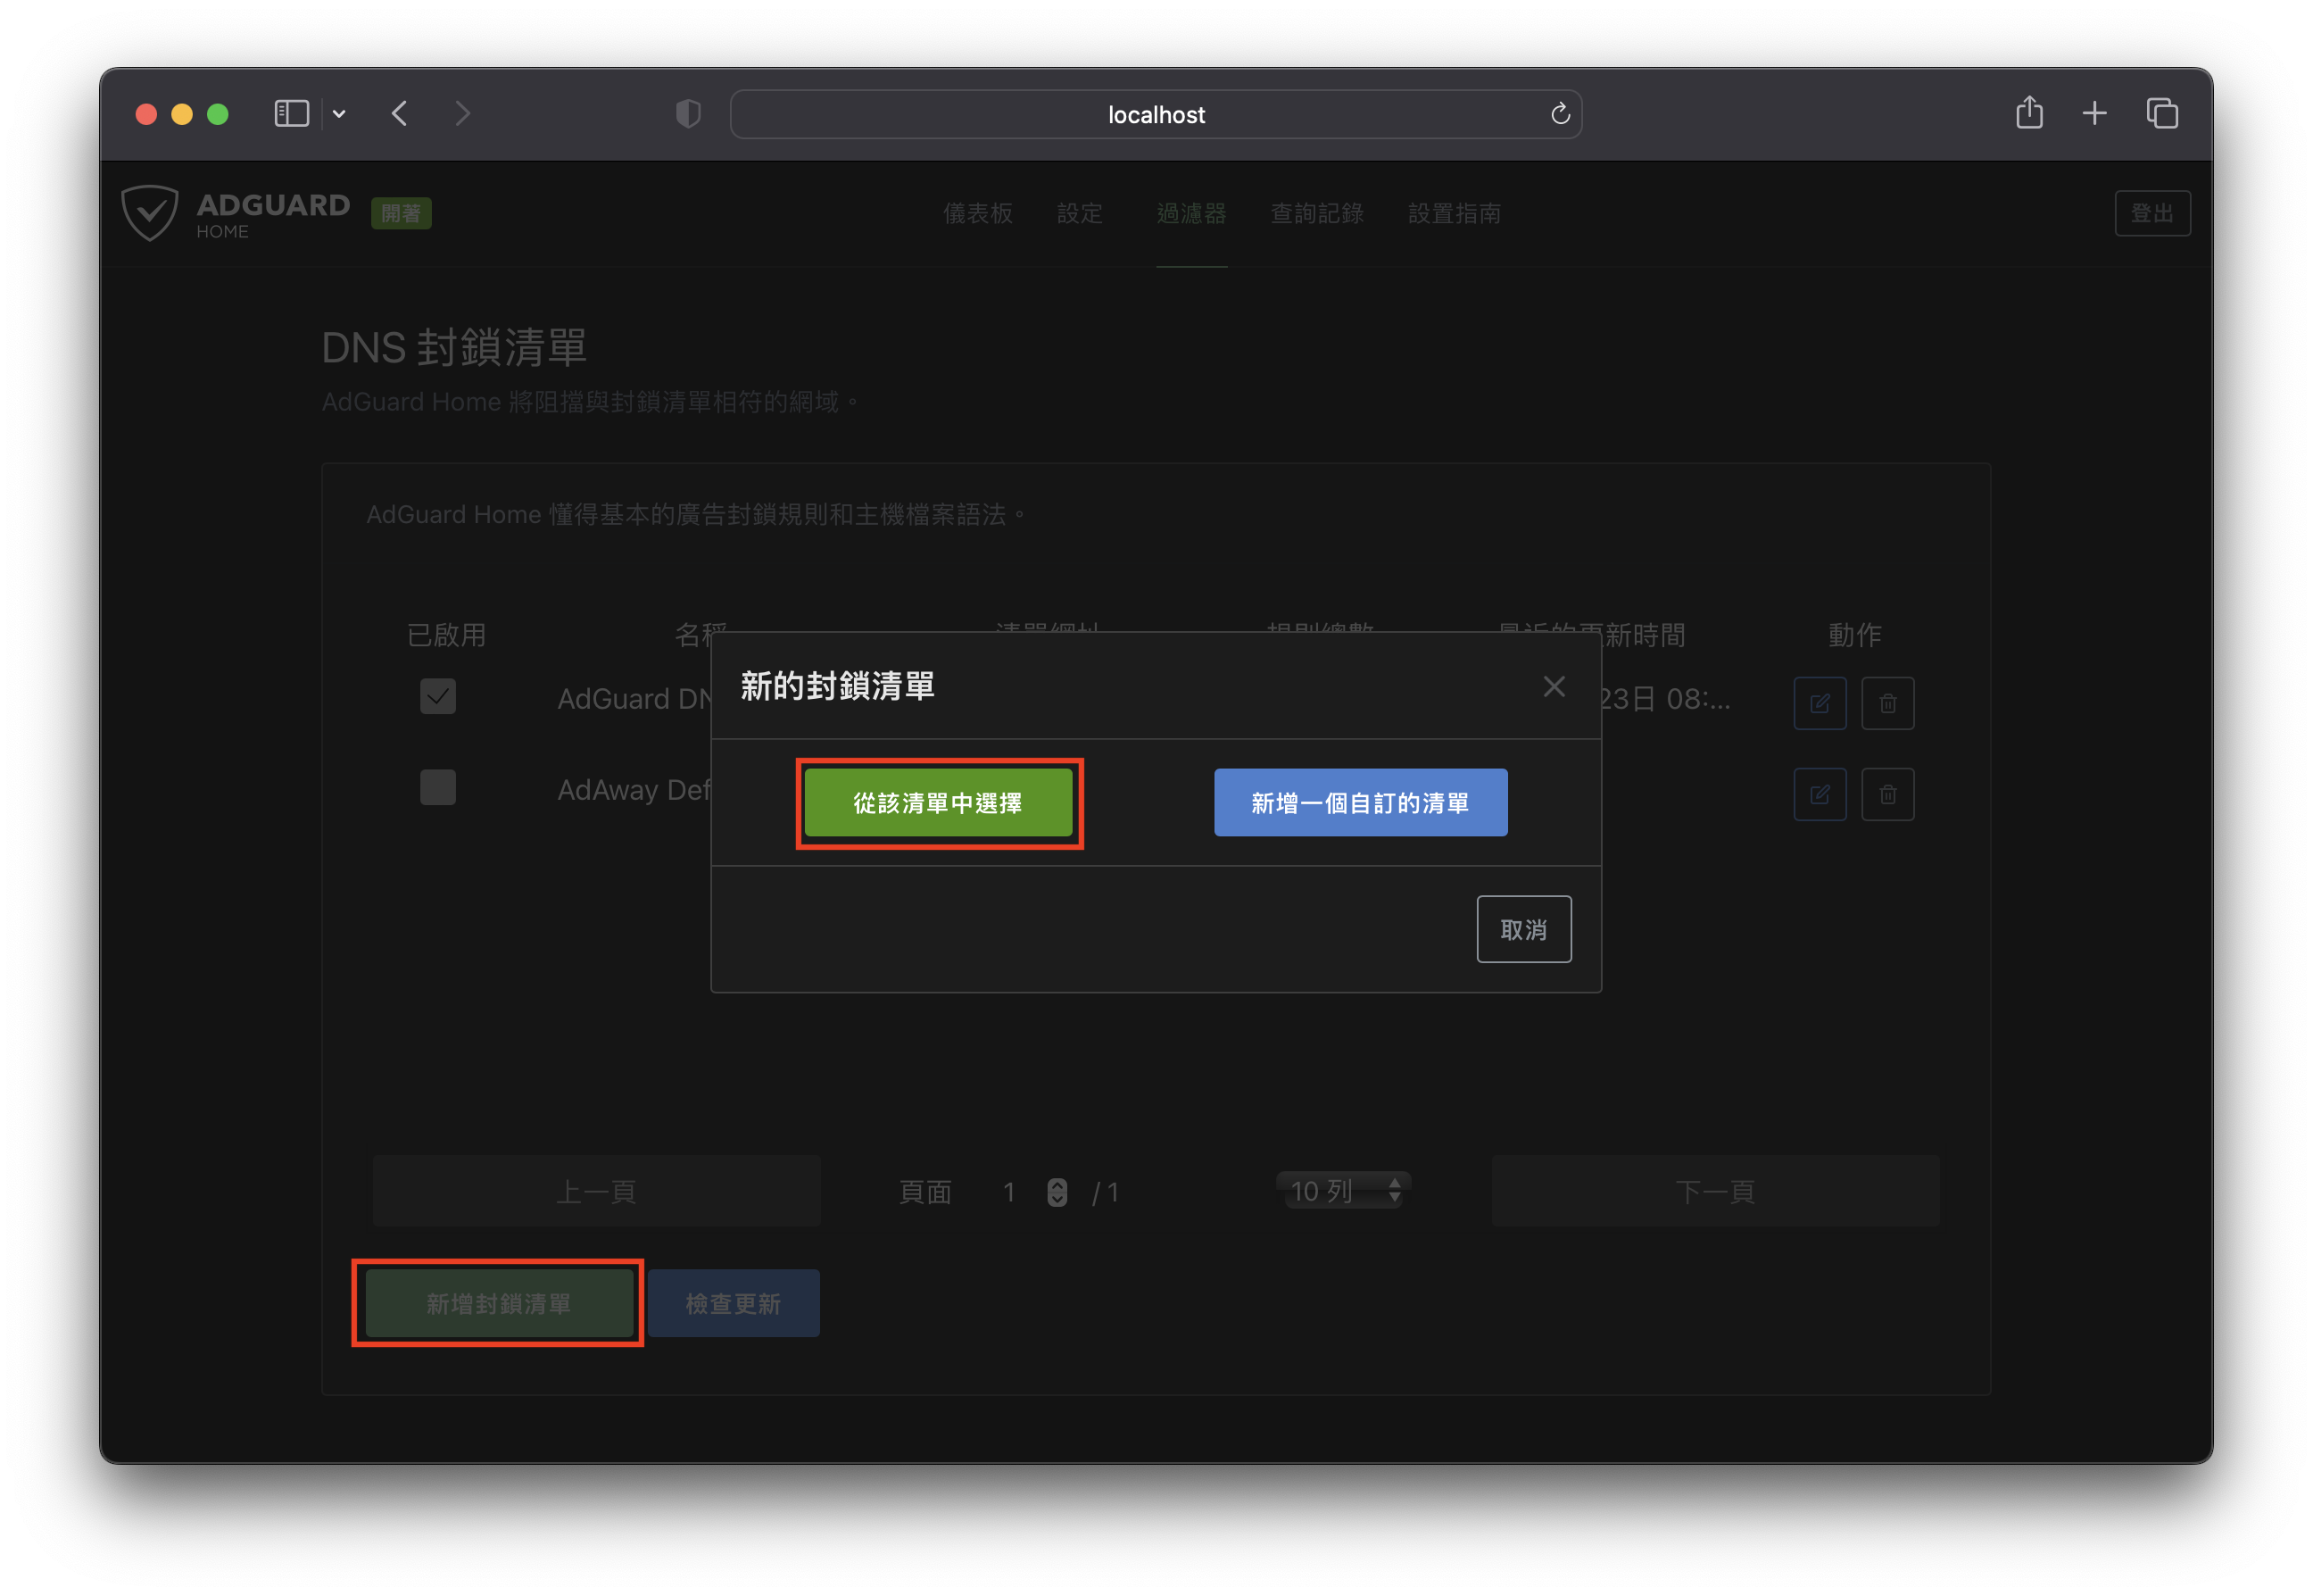Screen dimensions: 2313x1596
Task: Toggle the Safari sidebar
Action: [x=292, y=114]
